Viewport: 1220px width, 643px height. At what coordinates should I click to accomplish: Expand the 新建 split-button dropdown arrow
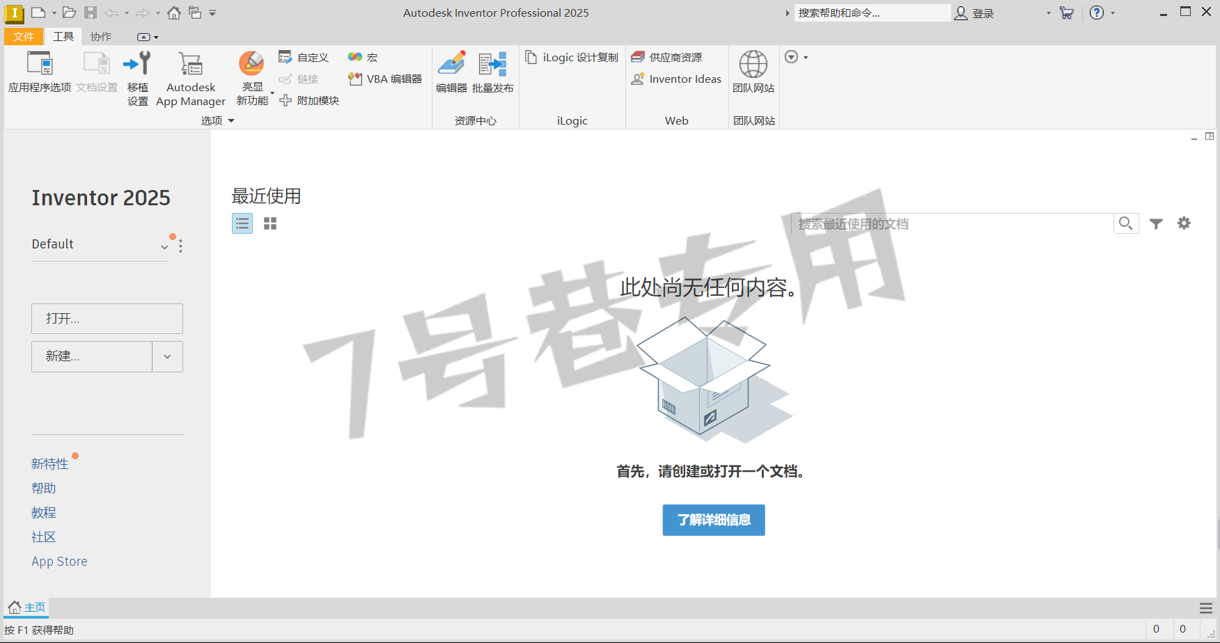168,356
